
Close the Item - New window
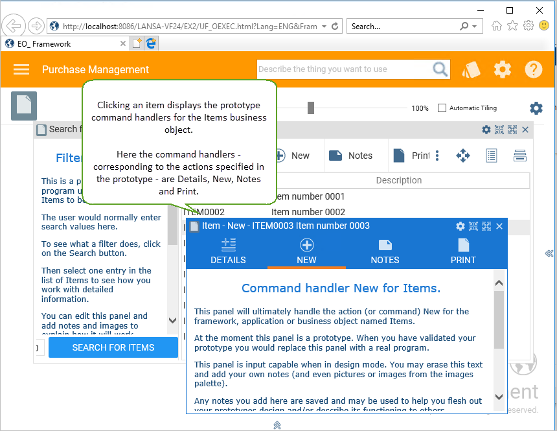click(499, 226)
